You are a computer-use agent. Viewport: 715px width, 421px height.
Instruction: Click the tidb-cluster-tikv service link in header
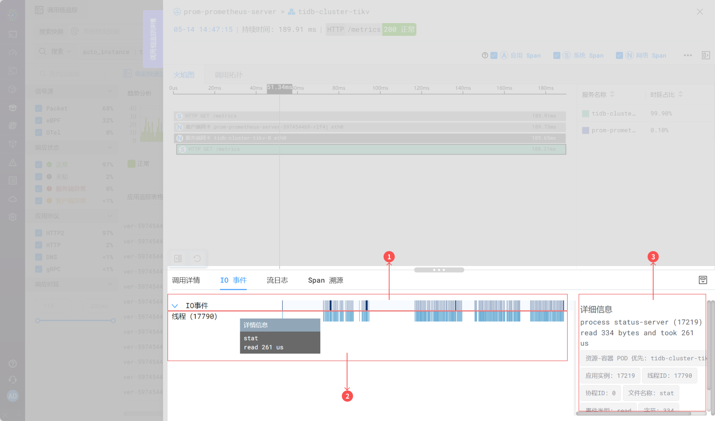pos(333,12)
